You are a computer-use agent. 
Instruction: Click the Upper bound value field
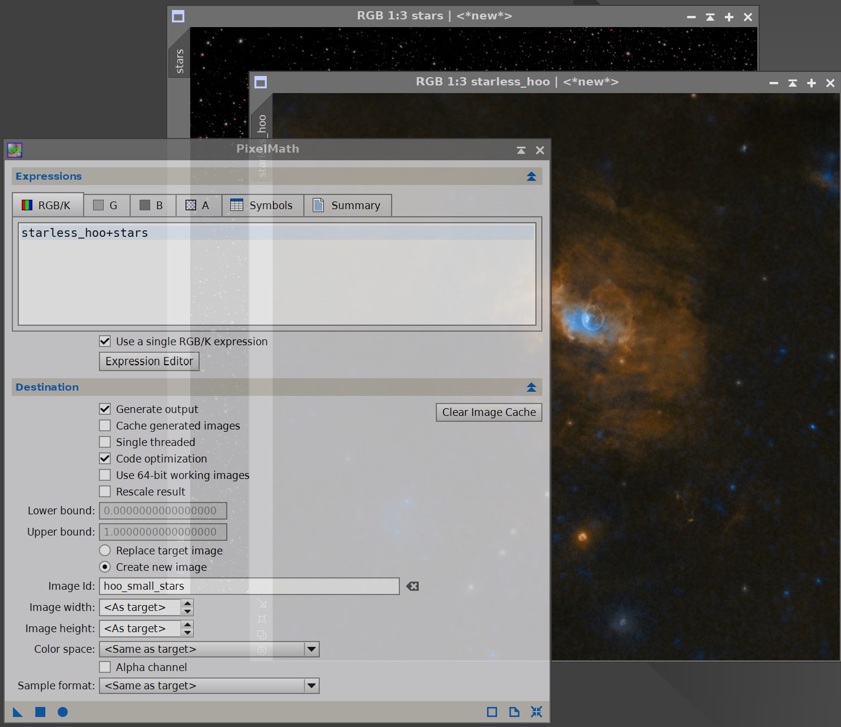point(163,532)
